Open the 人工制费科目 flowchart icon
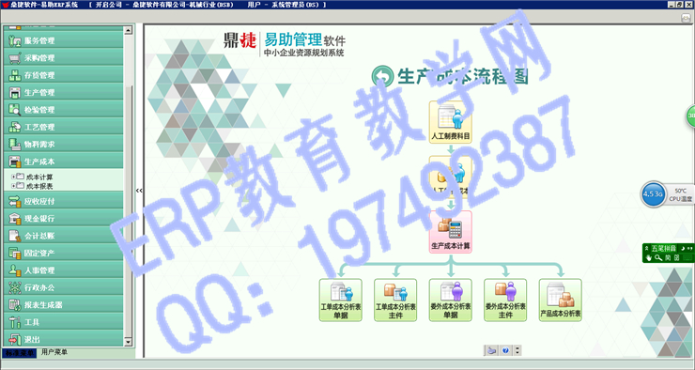This screenshot has height=370, width=695. [x=450, y=122]
